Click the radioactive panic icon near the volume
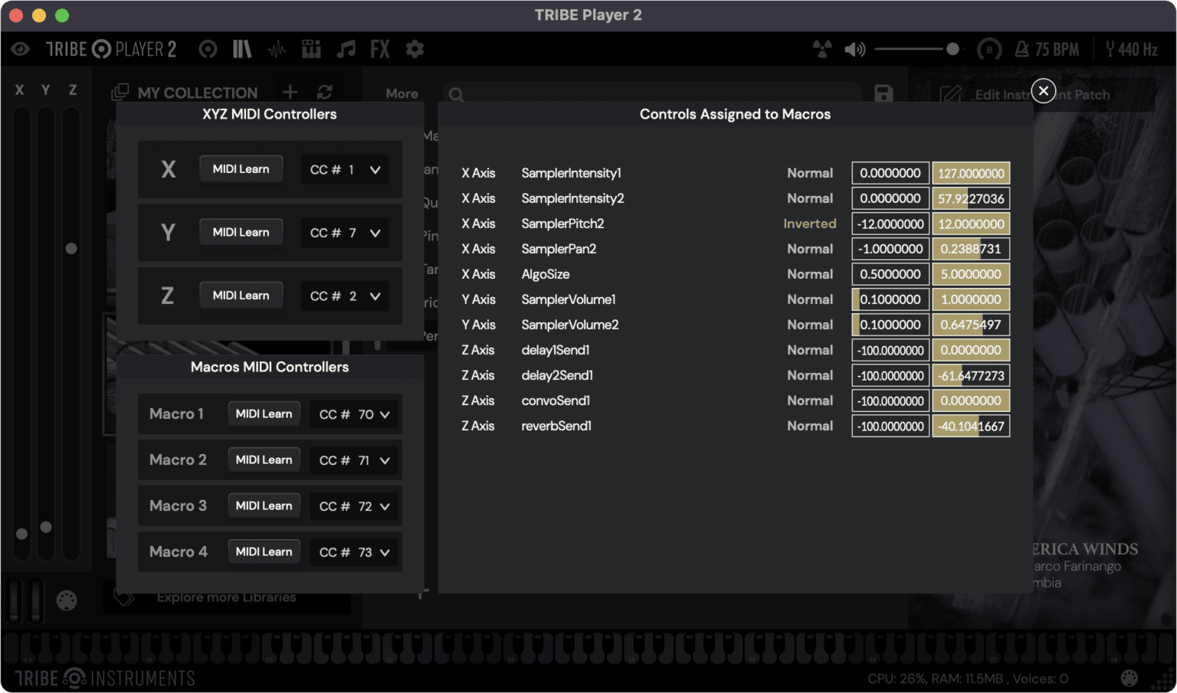This screenshot has width=1177, height=693. pyautogui.click(x=822, y=49)
